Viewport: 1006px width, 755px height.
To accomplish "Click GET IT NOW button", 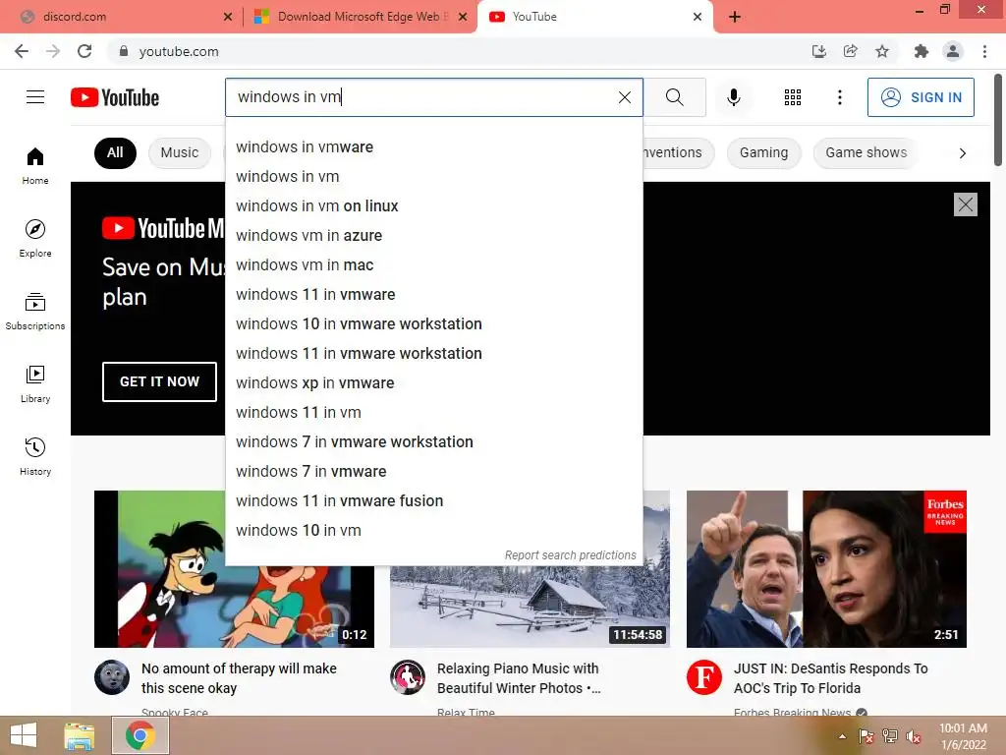I will (x=159, y=381).
